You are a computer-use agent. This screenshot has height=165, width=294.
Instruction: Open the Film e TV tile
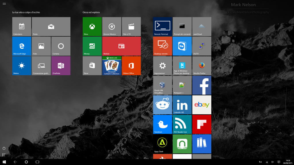click(131, 27)
